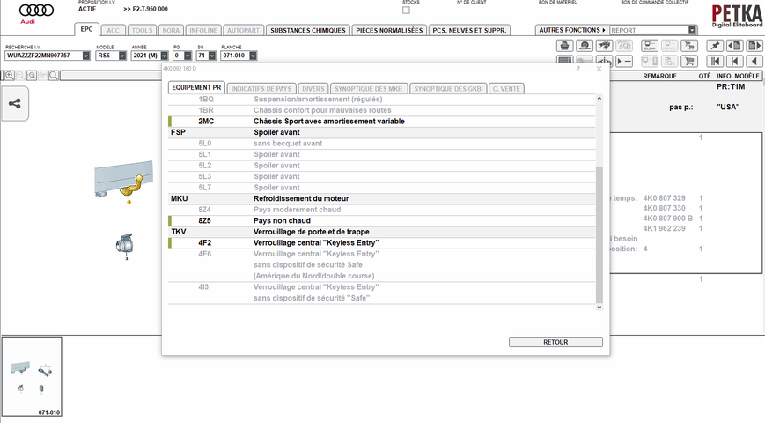This screenshot has height=423, width=765.
Task: Click the plain magnifier search icon
Action: (x=54, y=76)
